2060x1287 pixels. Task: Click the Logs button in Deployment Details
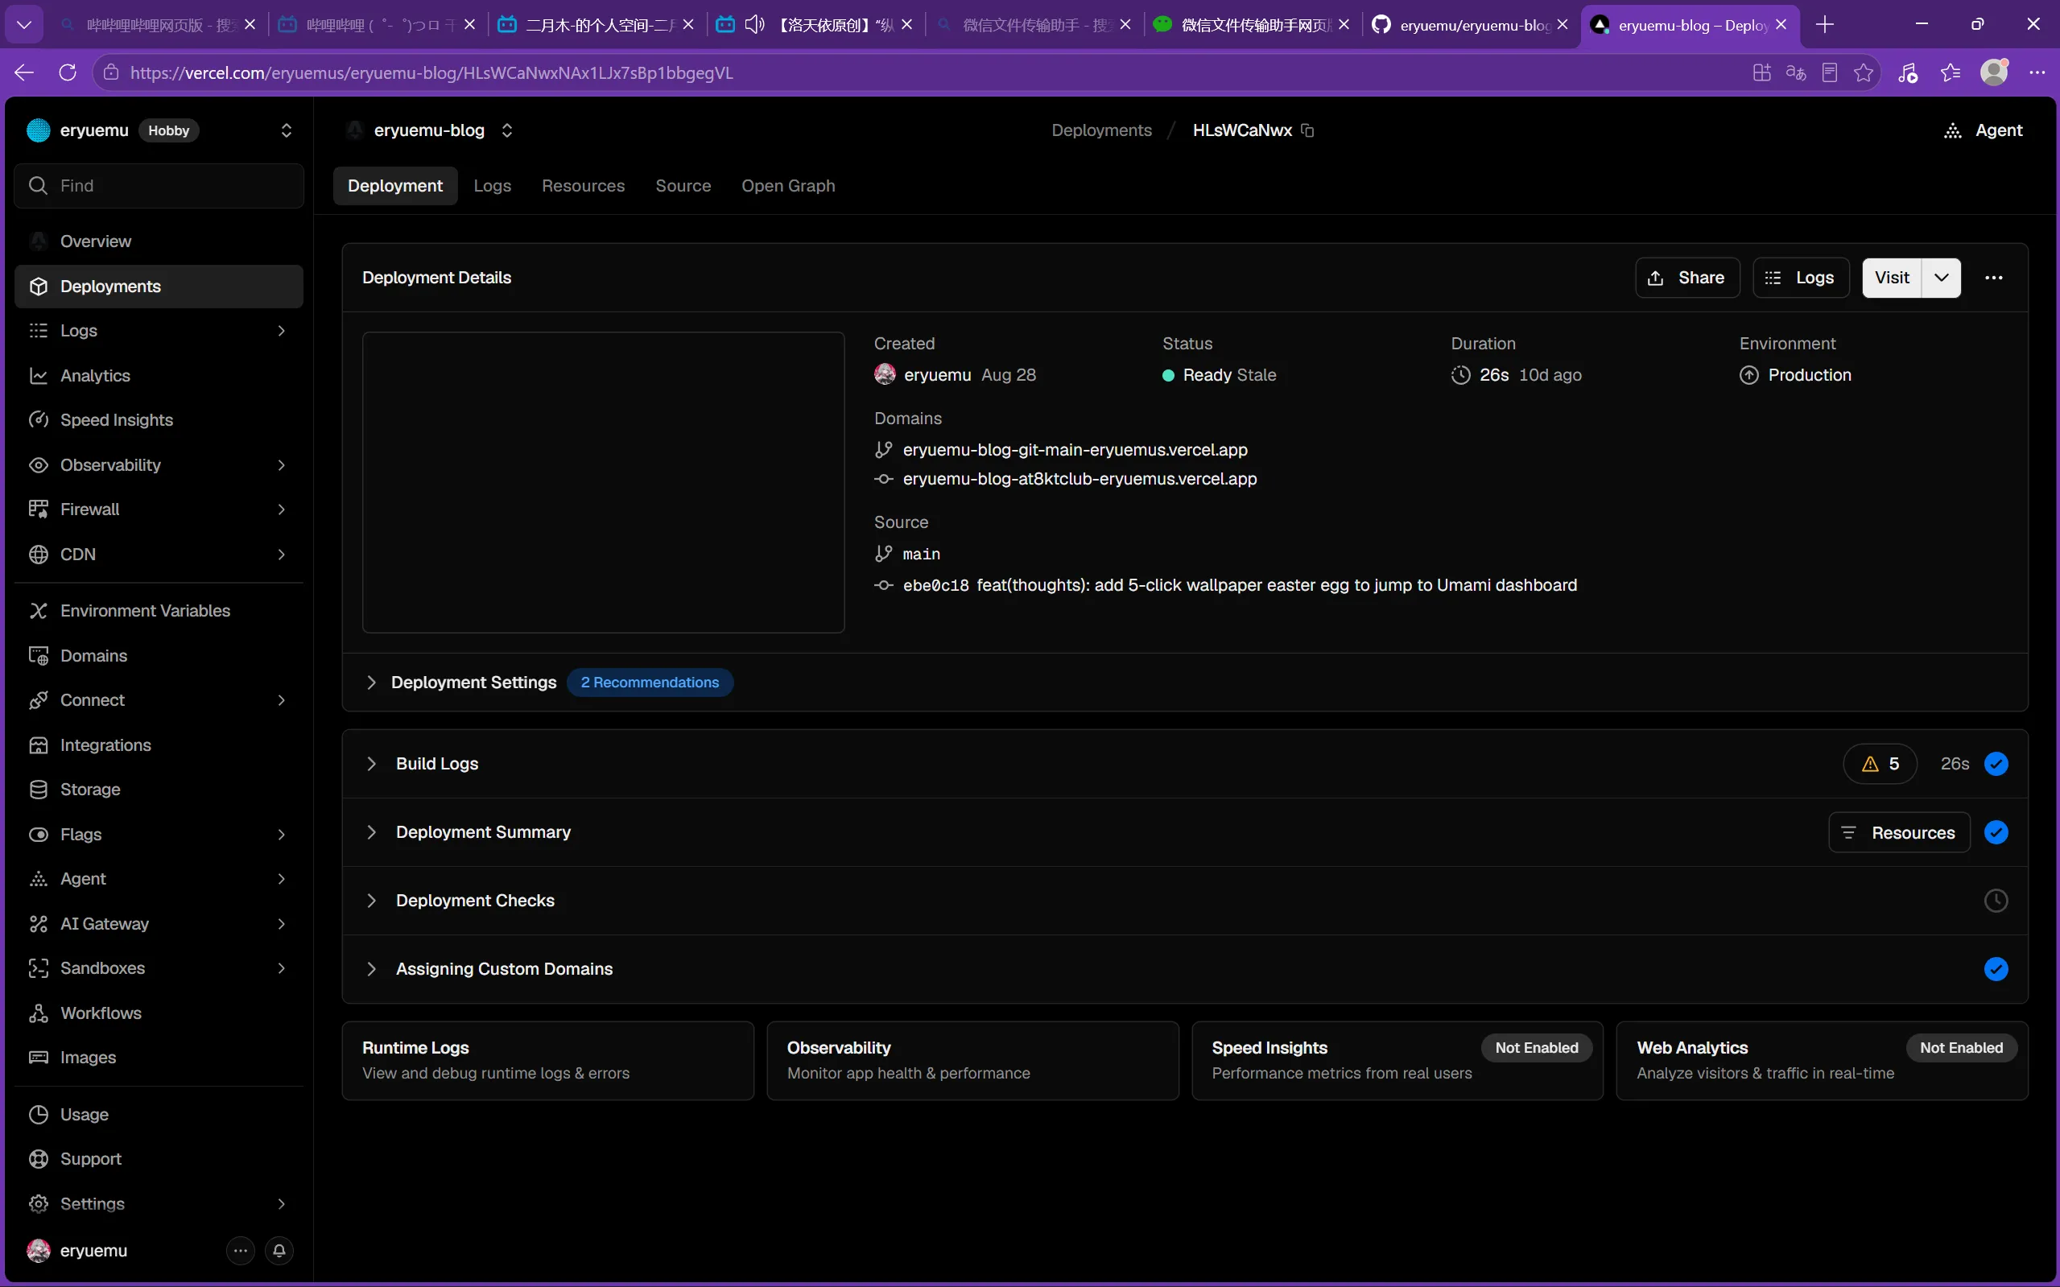pos(1802,278)
